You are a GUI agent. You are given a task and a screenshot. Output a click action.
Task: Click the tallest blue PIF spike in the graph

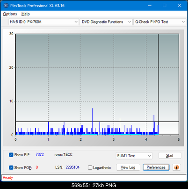pos(92,121)
